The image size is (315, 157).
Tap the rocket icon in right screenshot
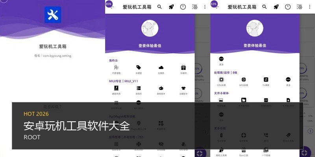pyautogui.click(x=276, y=7)
